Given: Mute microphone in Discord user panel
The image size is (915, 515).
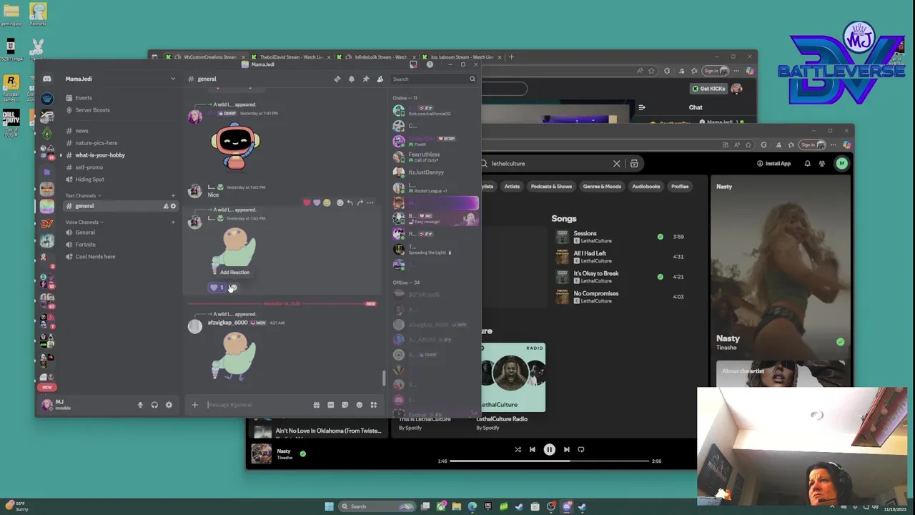Looking at the screenshot, I should click(x=140, y=405).
